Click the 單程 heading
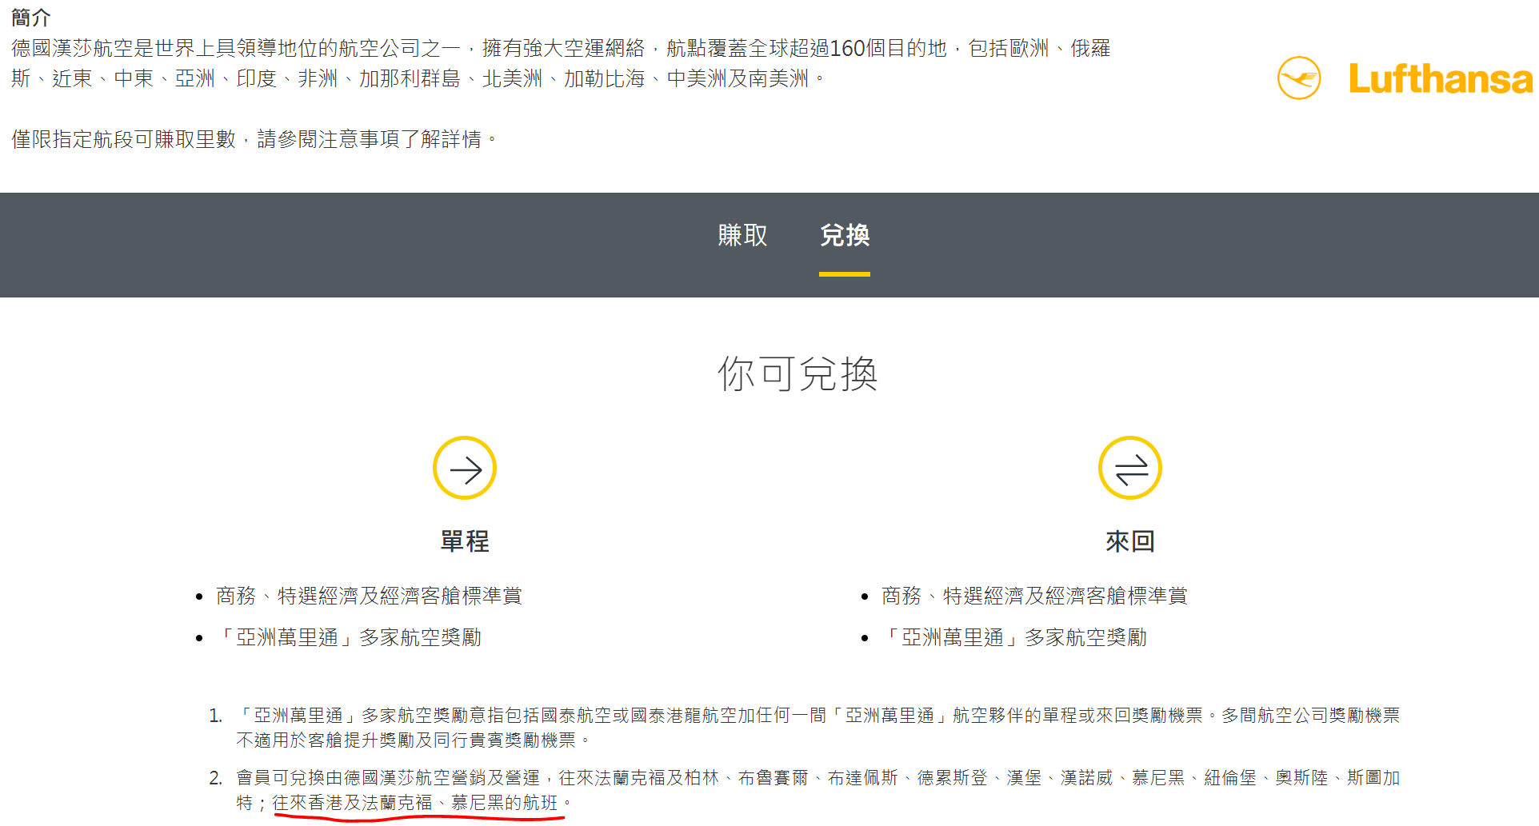The image size is (1539, 826). (x=465, y=541)
